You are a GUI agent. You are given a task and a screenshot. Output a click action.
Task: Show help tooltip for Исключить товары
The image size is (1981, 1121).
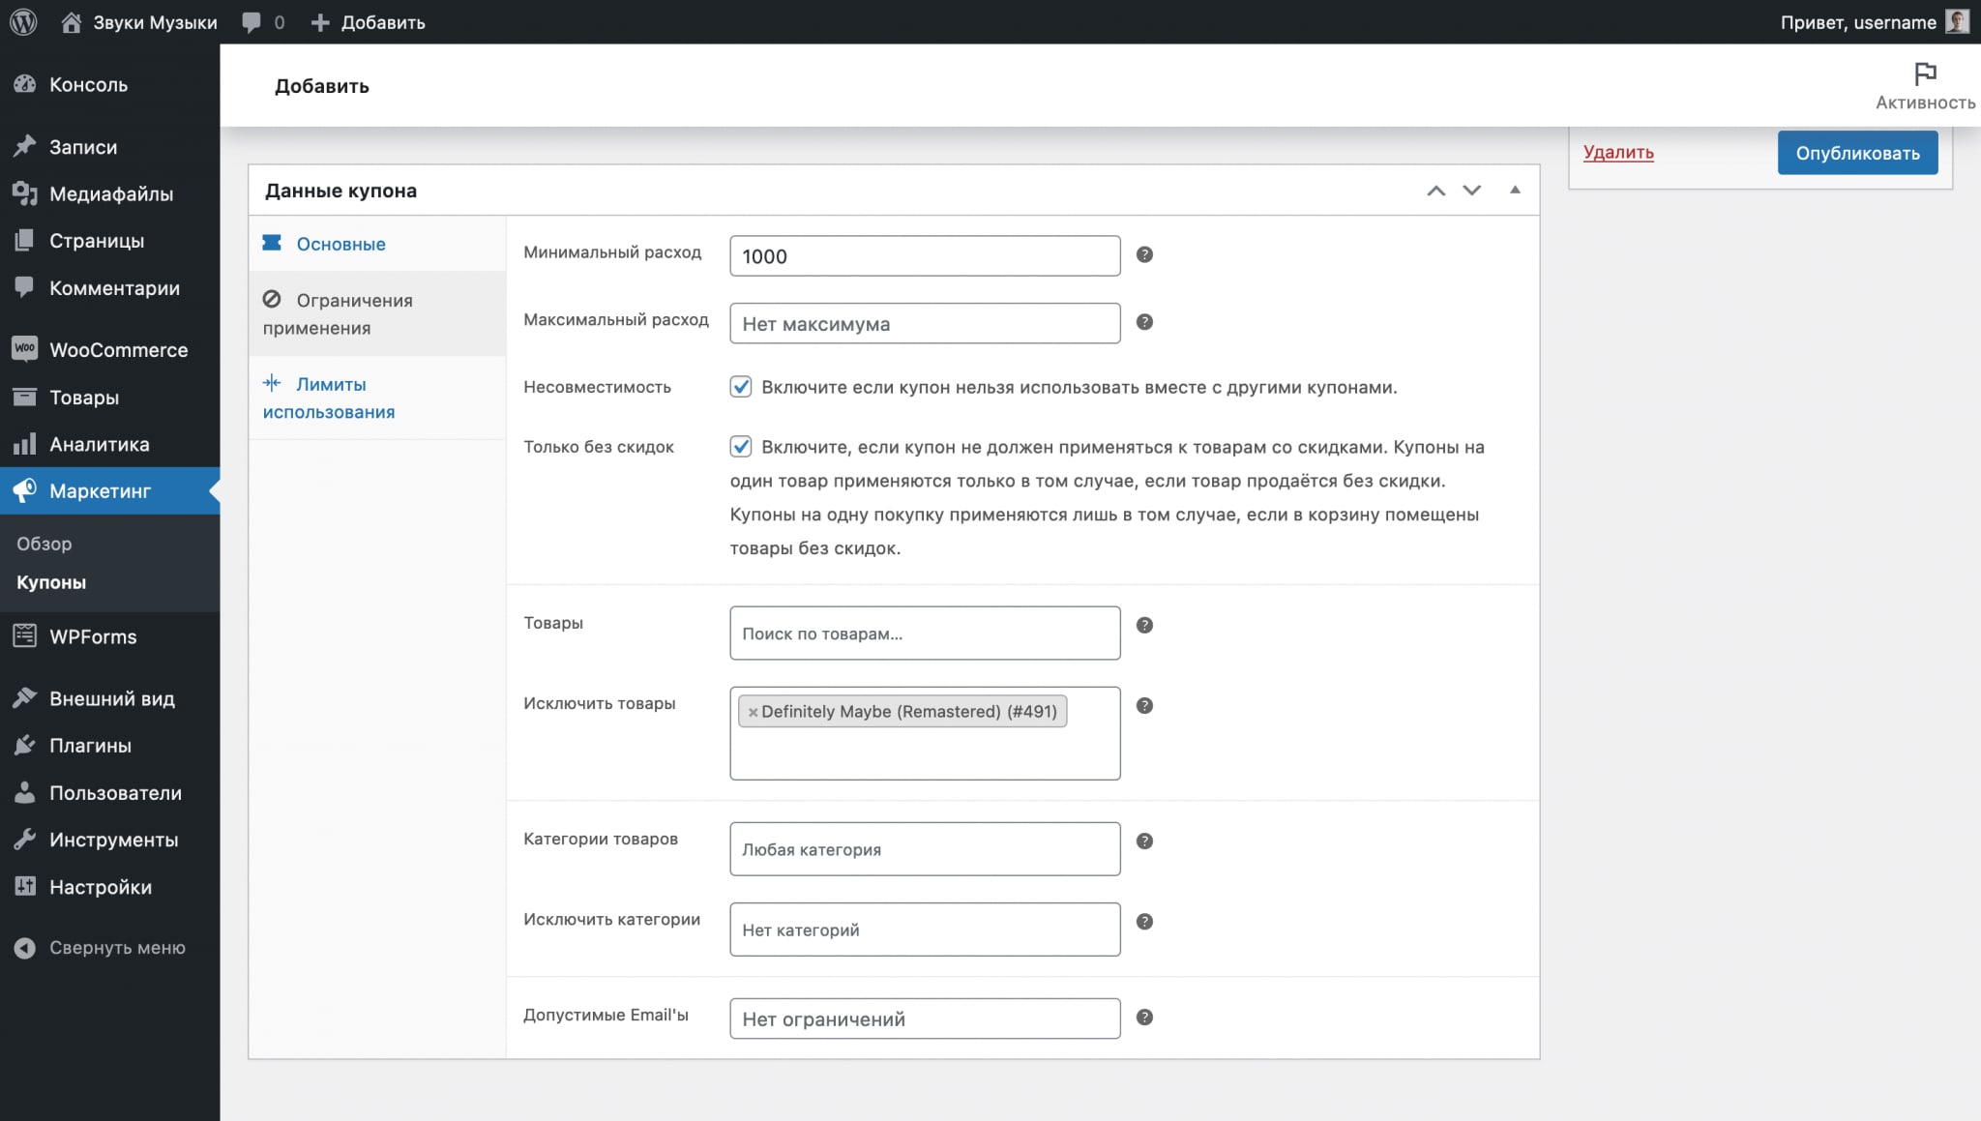(1144, 705)
